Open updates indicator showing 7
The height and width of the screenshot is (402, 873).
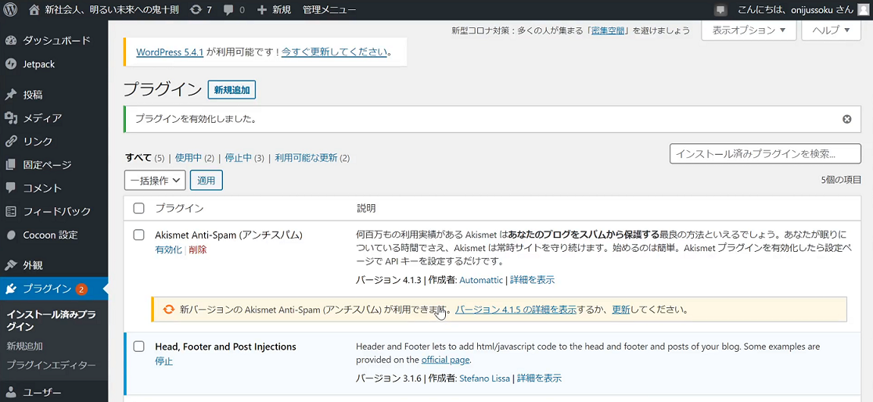[x=200, y=9]
